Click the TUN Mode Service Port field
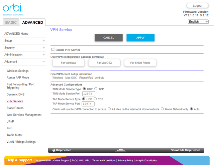Viewport: 214px width, 165px height. click(x=89, y=94)
